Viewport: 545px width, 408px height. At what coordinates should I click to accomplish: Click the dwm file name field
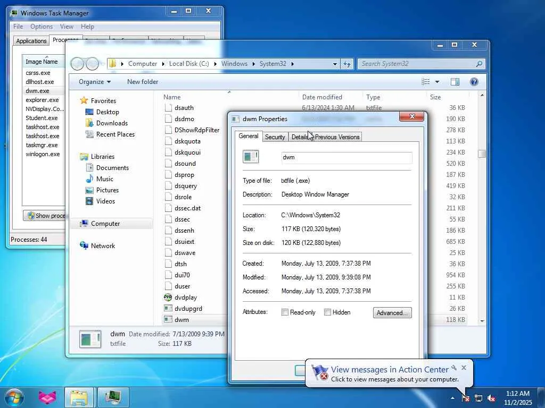(346, 157)
